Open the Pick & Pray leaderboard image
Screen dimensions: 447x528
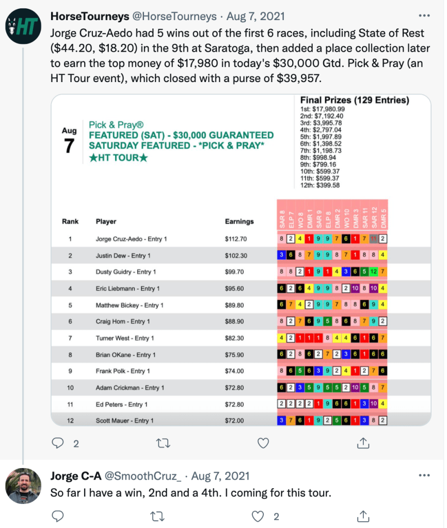pyautogui.click(x=241, y=260)
